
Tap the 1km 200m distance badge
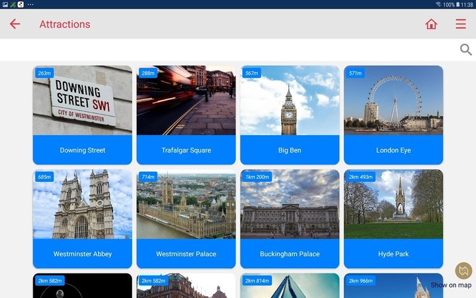tap(257, 177)
